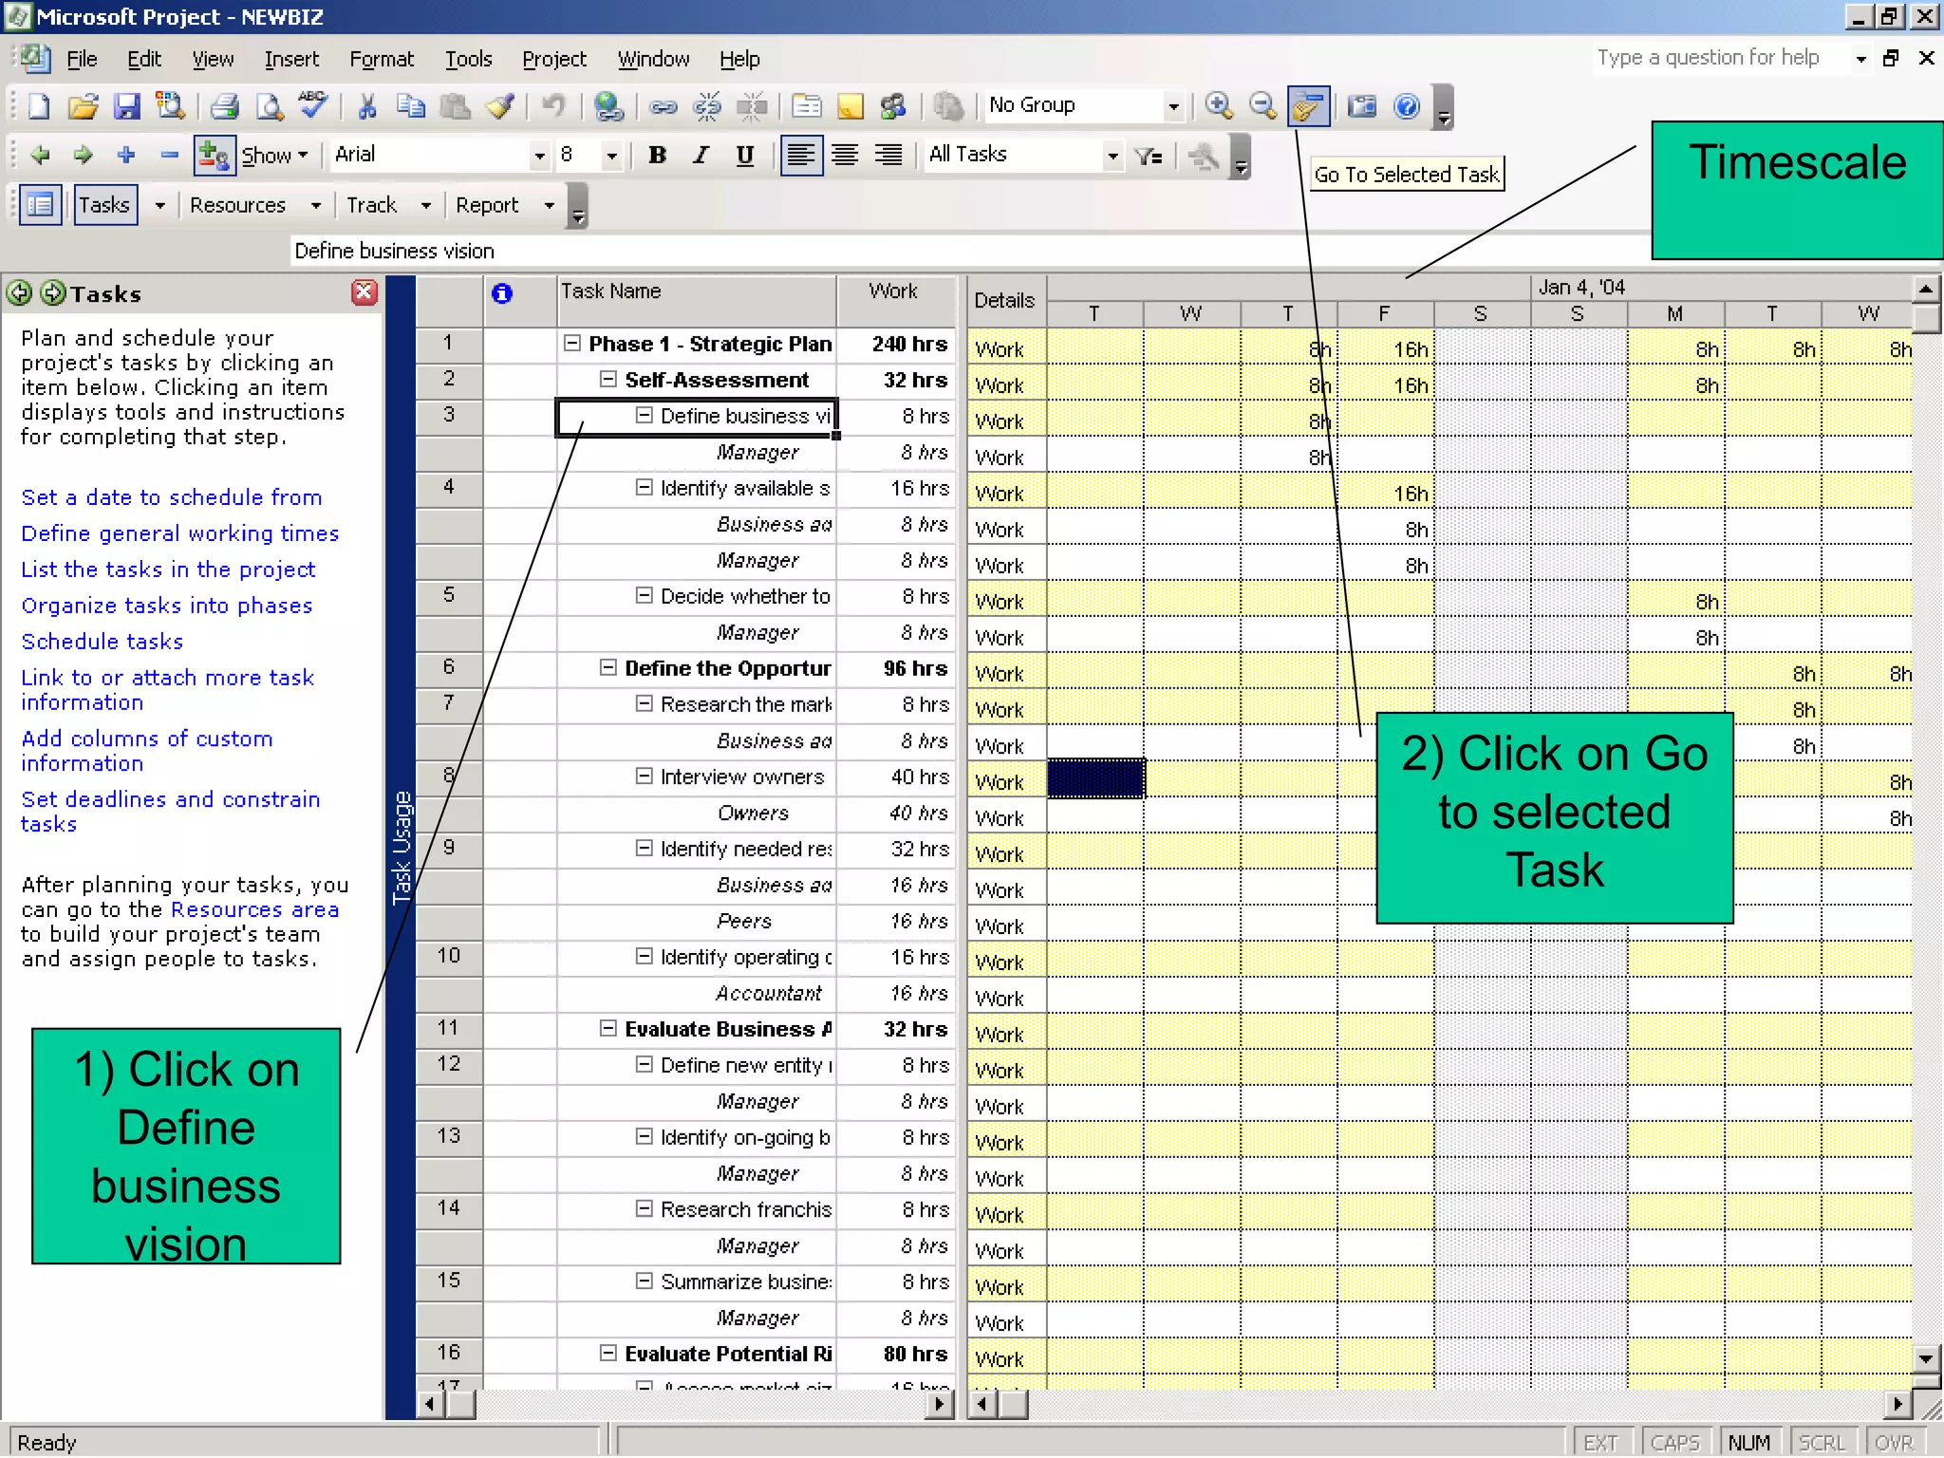Image resolution: width=1944 pixels, height=1458 pixels.
Task: Open the Show outline dropdown
Action: 275,155
